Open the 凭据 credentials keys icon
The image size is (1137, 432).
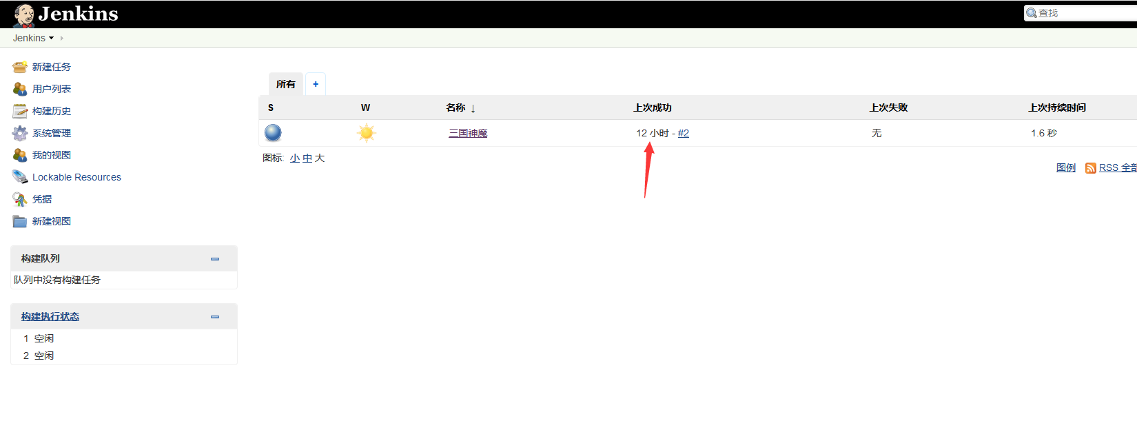(x=19, y=199)
